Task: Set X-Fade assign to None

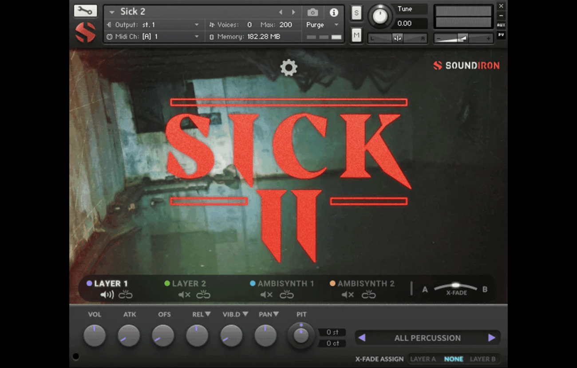Action: pyautogui.click(x=454, y=359)
